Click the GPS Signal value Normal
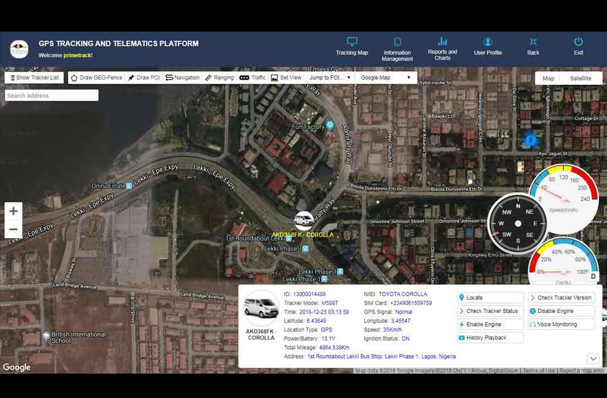Image resolution: width=607 pixels, height=398 pixels. (x=404, y=312)
